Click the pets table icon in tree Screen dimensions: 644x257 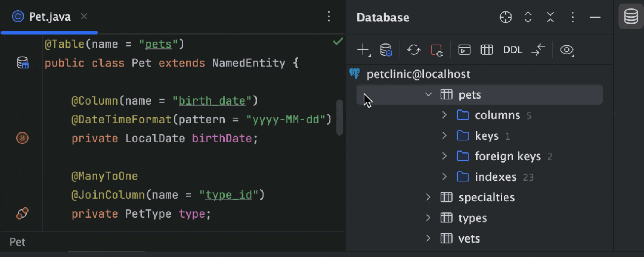click(x=446, y=95)
